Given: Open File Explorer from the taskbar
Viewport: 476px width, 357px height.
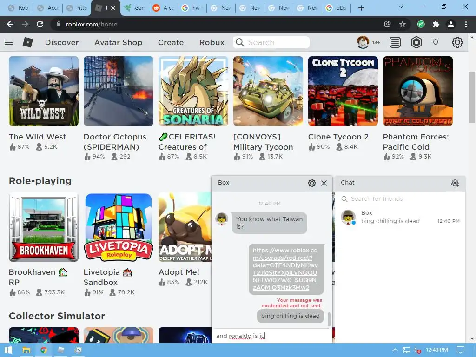Looking at the screenshot, I should point(26,350).
